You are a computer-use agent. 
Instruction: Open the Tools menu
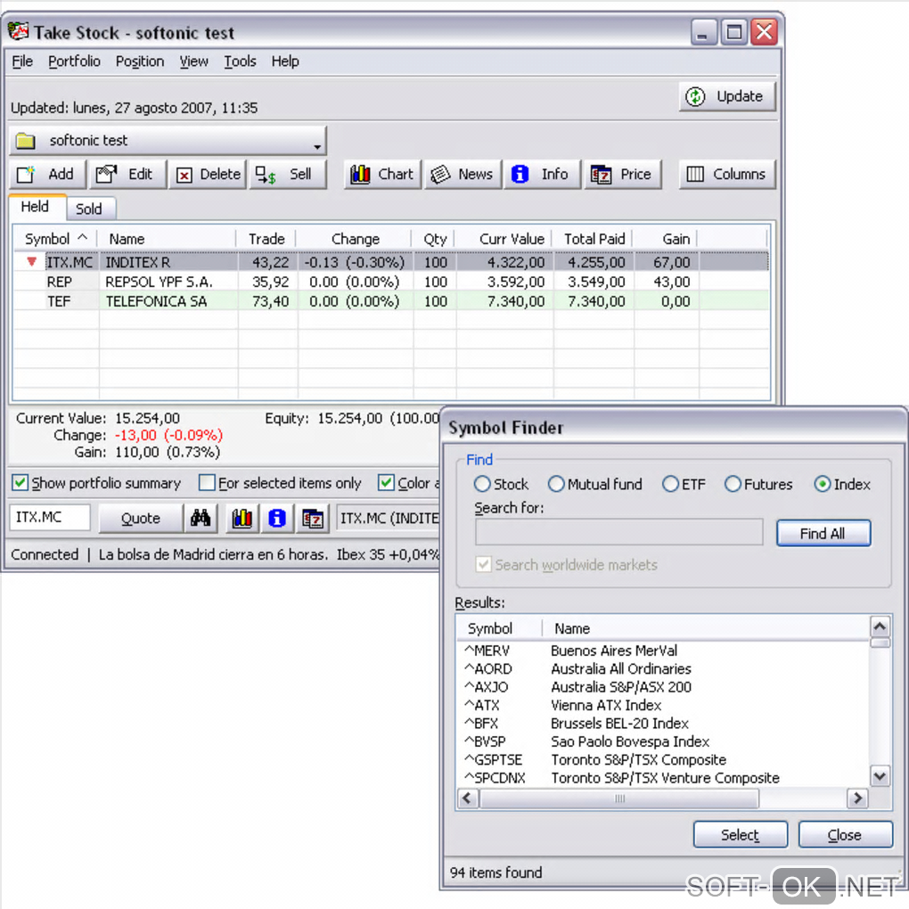[x=240, y=61]
